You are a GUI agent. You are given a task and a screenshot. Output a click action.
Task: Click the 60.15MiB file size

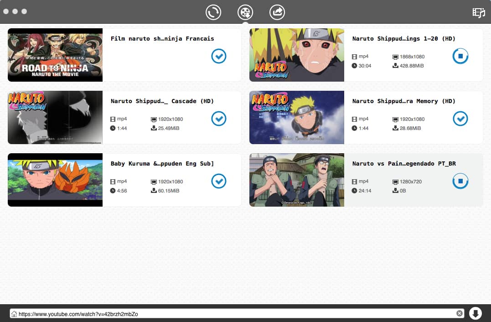(169, 191)
